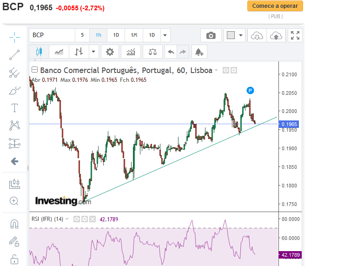The image size is (357, 266).
Task: Take a chart snapshot with camera icon
Action: [211, 35]
